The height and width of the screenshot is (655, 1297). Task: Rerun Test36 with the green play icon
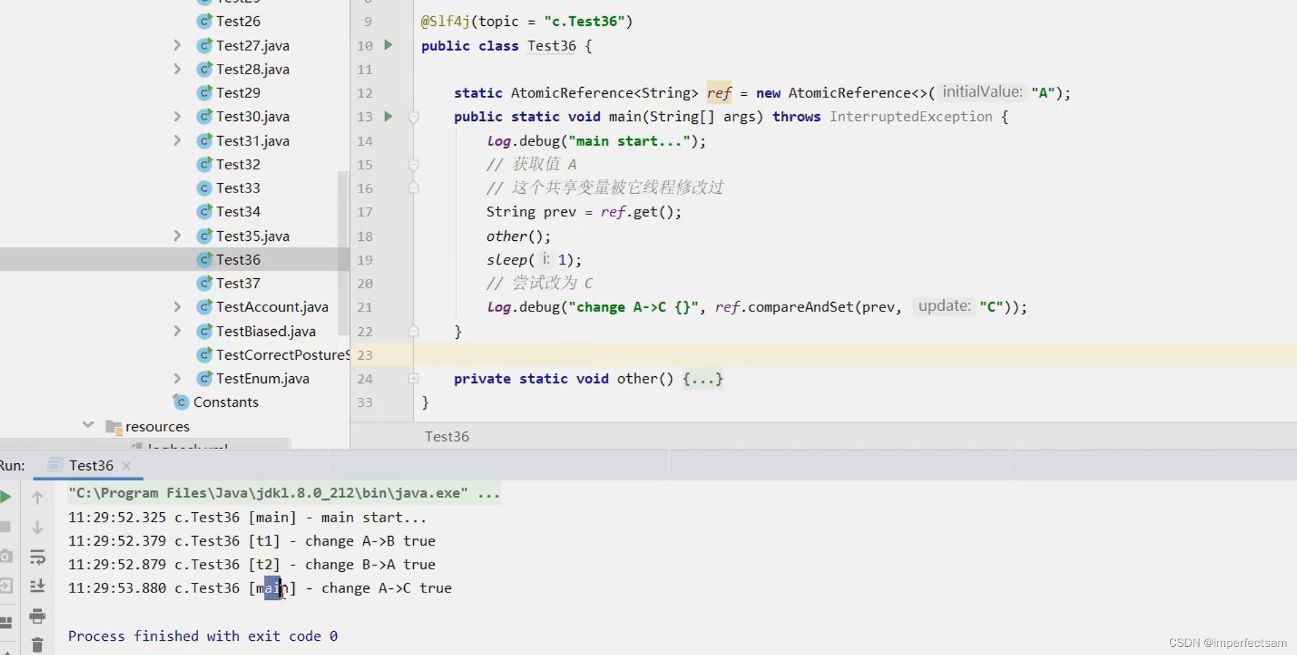(x=5, y=497)
